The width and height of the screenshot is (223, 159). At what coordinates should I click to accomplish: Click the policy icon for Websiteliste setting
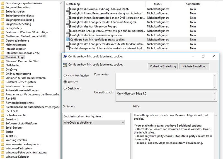click(67, 44)
